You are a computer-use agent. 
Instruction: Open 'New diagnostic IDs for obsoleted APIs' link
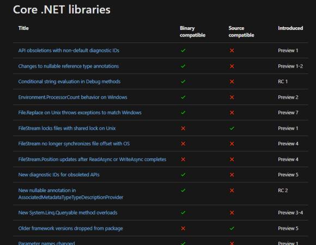[x=59, y=175]
